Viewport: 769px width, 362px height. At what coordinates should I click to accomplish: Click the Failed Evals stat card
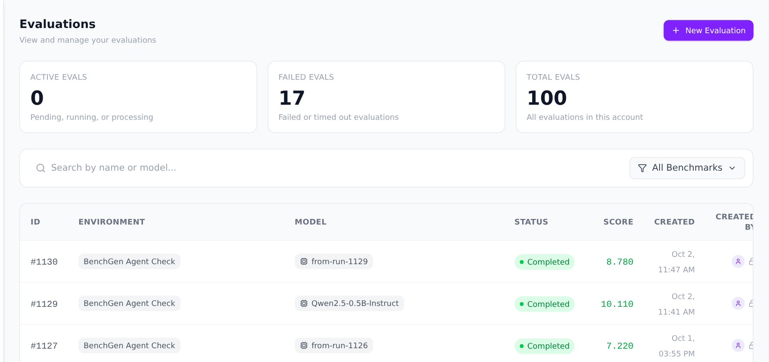pyautogui.click(x=386, y=97)
